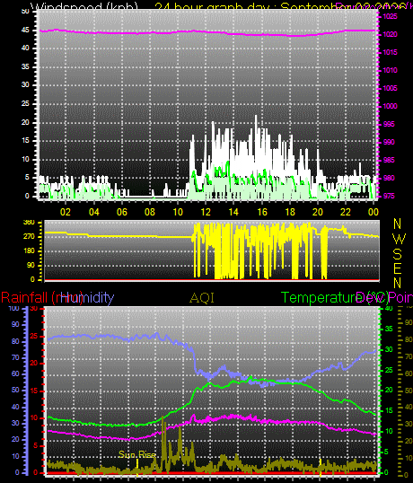Select the 12 hour label on time axis
This screenshot has height=483, width=413.
(206, 212)
